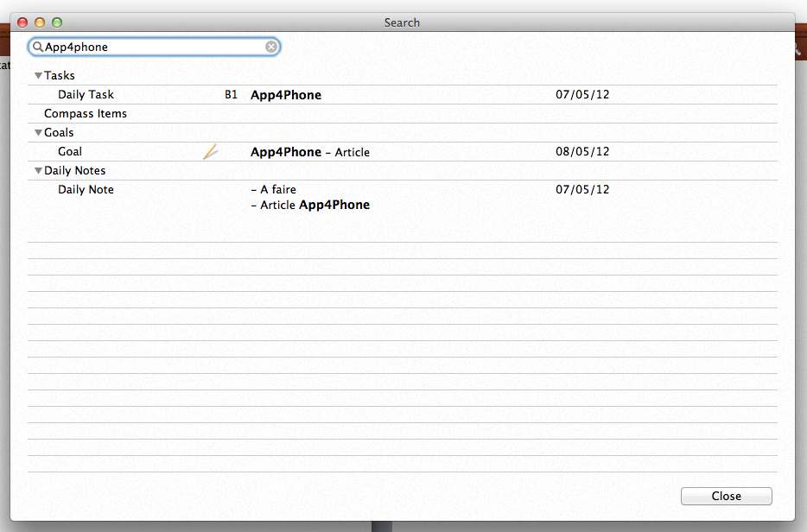
Task: Click the '– Article App4Phone' note line
Action: [x=310, y=206]
